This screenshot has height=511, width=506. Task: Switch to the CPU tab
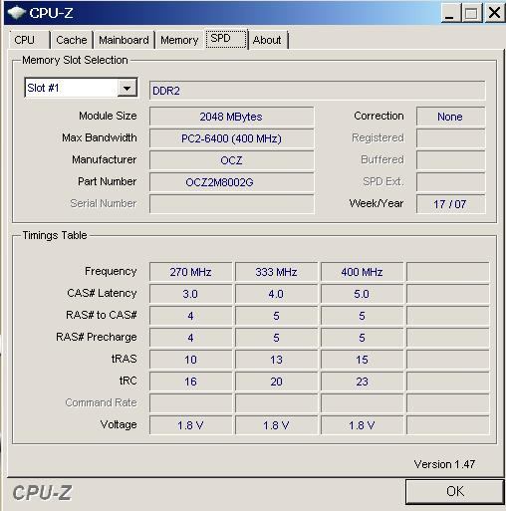(29, 40)
